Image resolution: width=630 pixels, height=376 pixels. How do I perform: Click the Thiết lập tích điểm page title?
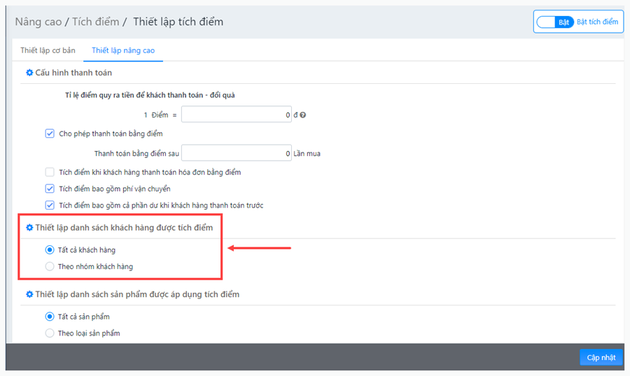[178, 22]
